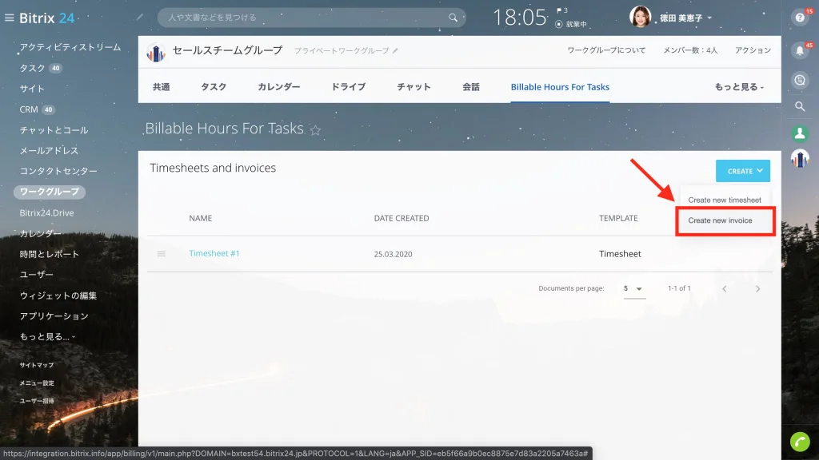Viewport: 819px width, 460px height.
Task: Click the flag counter icon near the clock
Action: (x=562, y=10)
